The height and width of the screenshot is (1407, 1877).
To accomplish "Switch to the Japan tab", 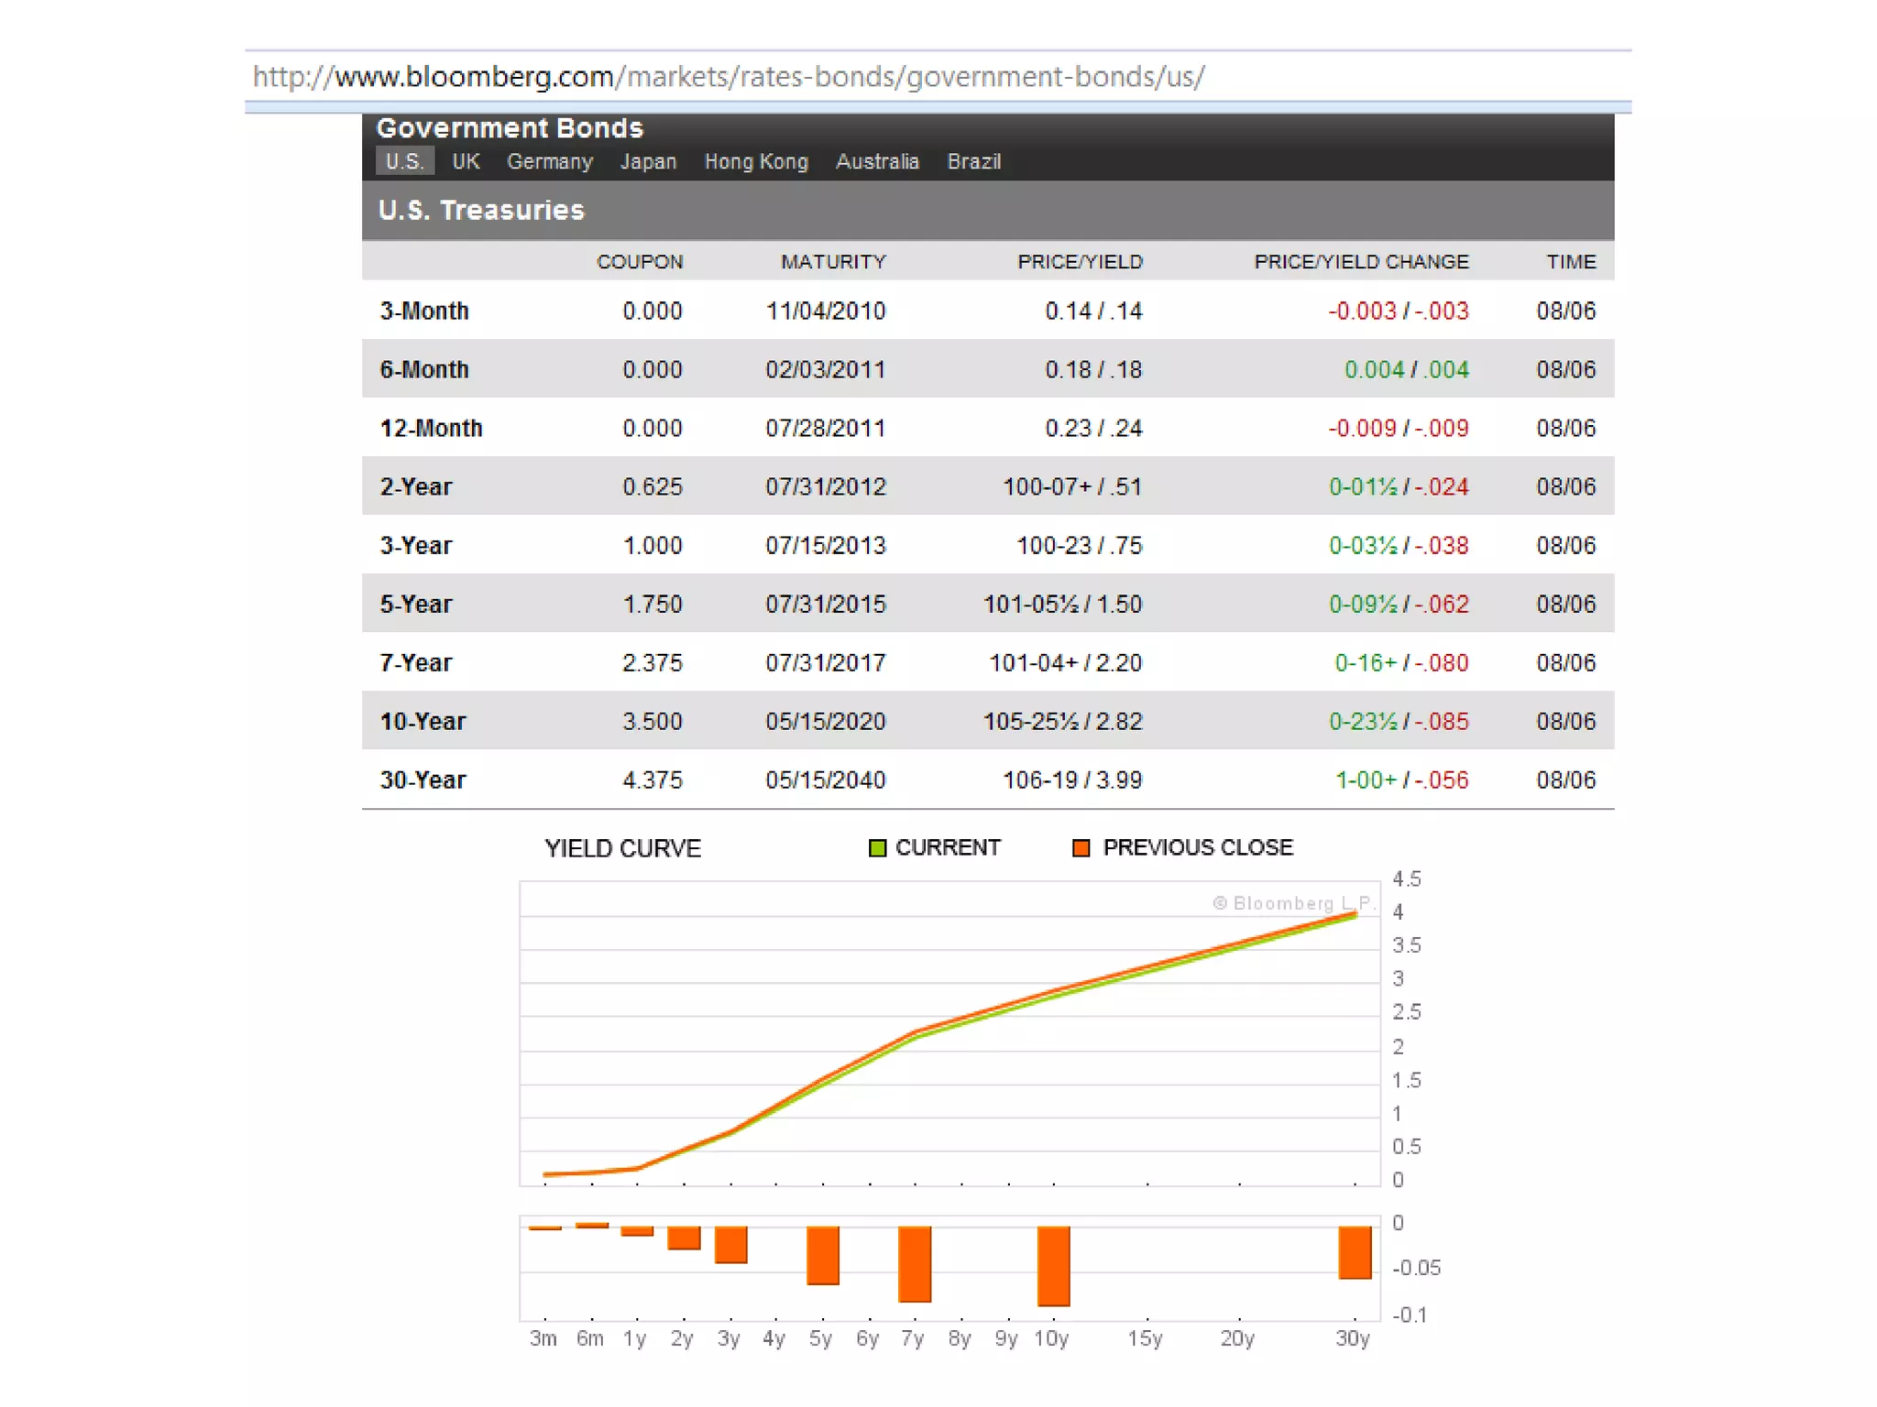I will point(648,161).
